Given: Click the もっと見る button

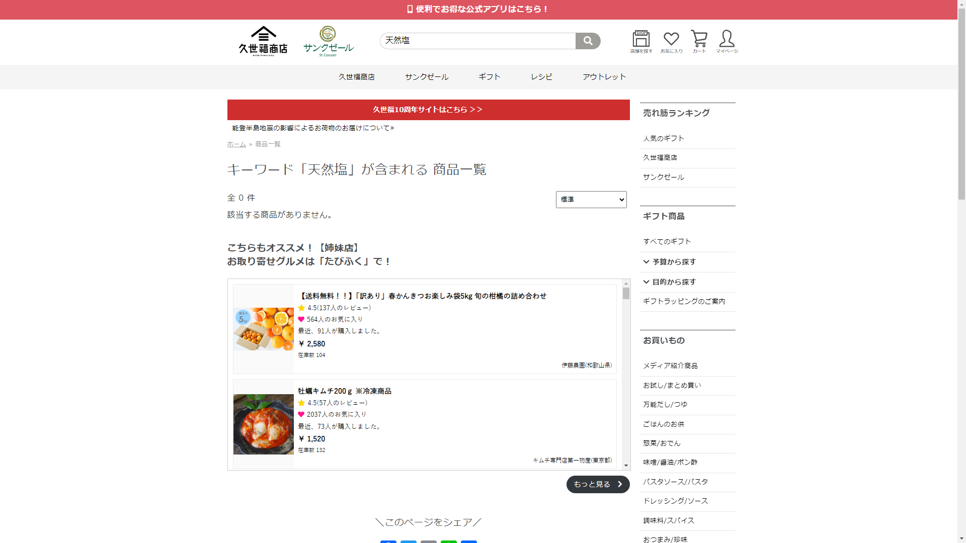Looking at the screenshot, I should [x=598, y=484].
